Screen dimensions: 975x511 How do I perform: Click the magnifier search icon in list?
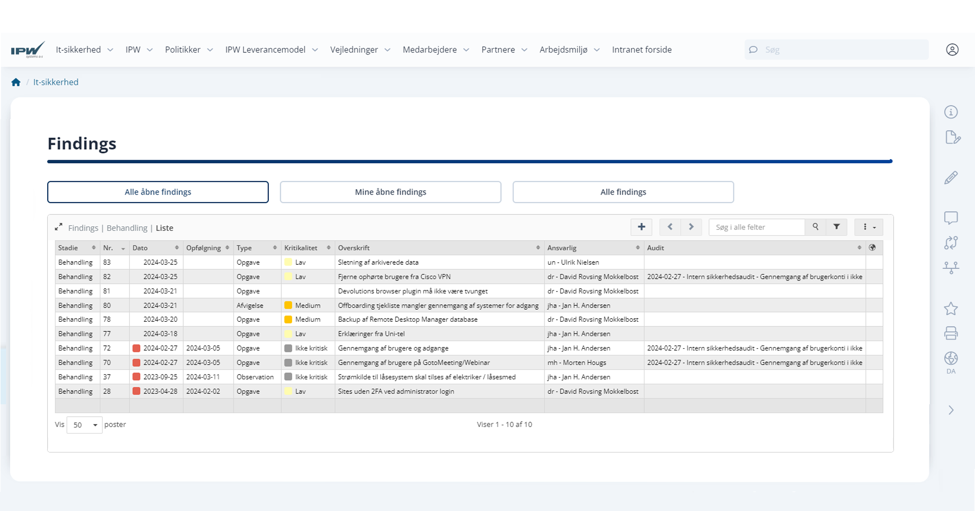tap(815, 227)
